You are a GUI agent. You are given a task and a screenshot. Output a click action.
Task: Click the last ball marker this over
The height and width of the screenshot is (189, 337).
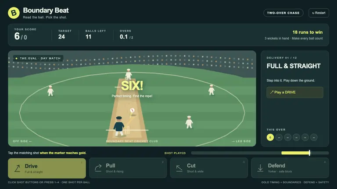(314, 137)
